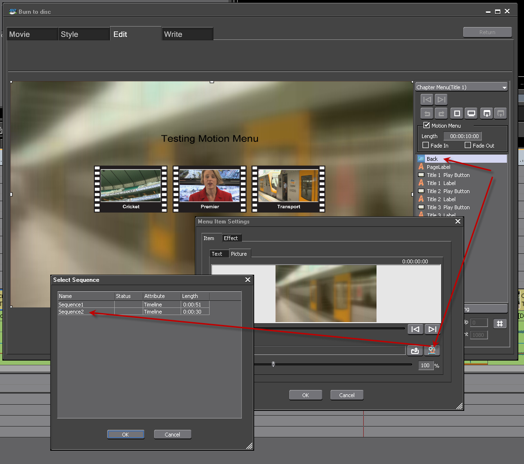
Task: Open the Chapter Menu(Title 1) dropdown
Action: 461,87
